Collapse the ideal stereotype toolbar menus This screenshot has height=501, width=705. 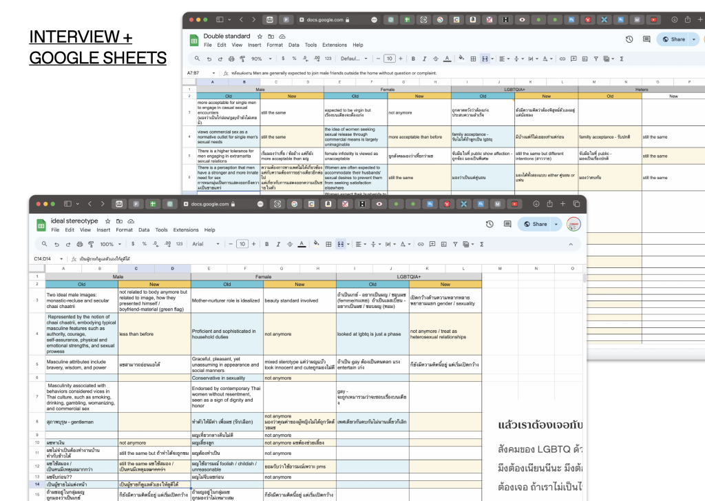click(x=571, y=244)
